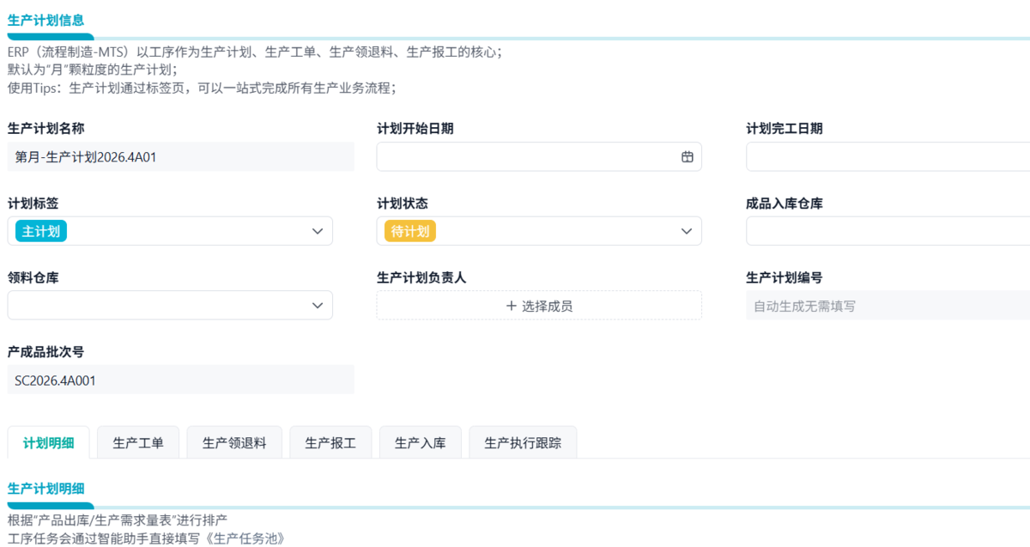Expand the 计划状态 dropdown arrow
The width and height of the screenshot is (1030, 547).
click(687, 231)
